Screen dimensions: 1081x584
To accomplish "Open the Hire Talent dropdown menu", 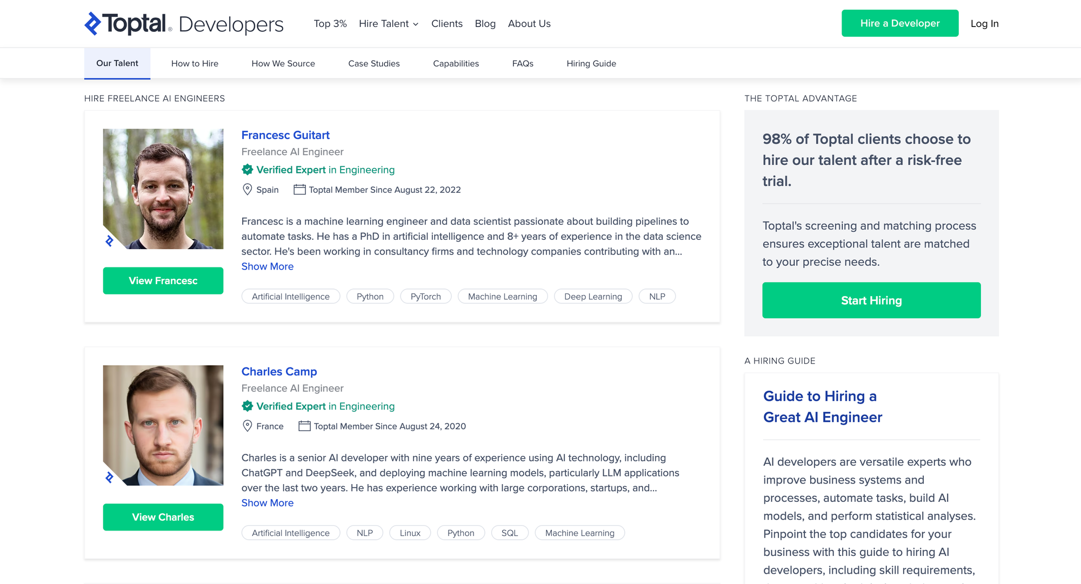I will [389, 24].
